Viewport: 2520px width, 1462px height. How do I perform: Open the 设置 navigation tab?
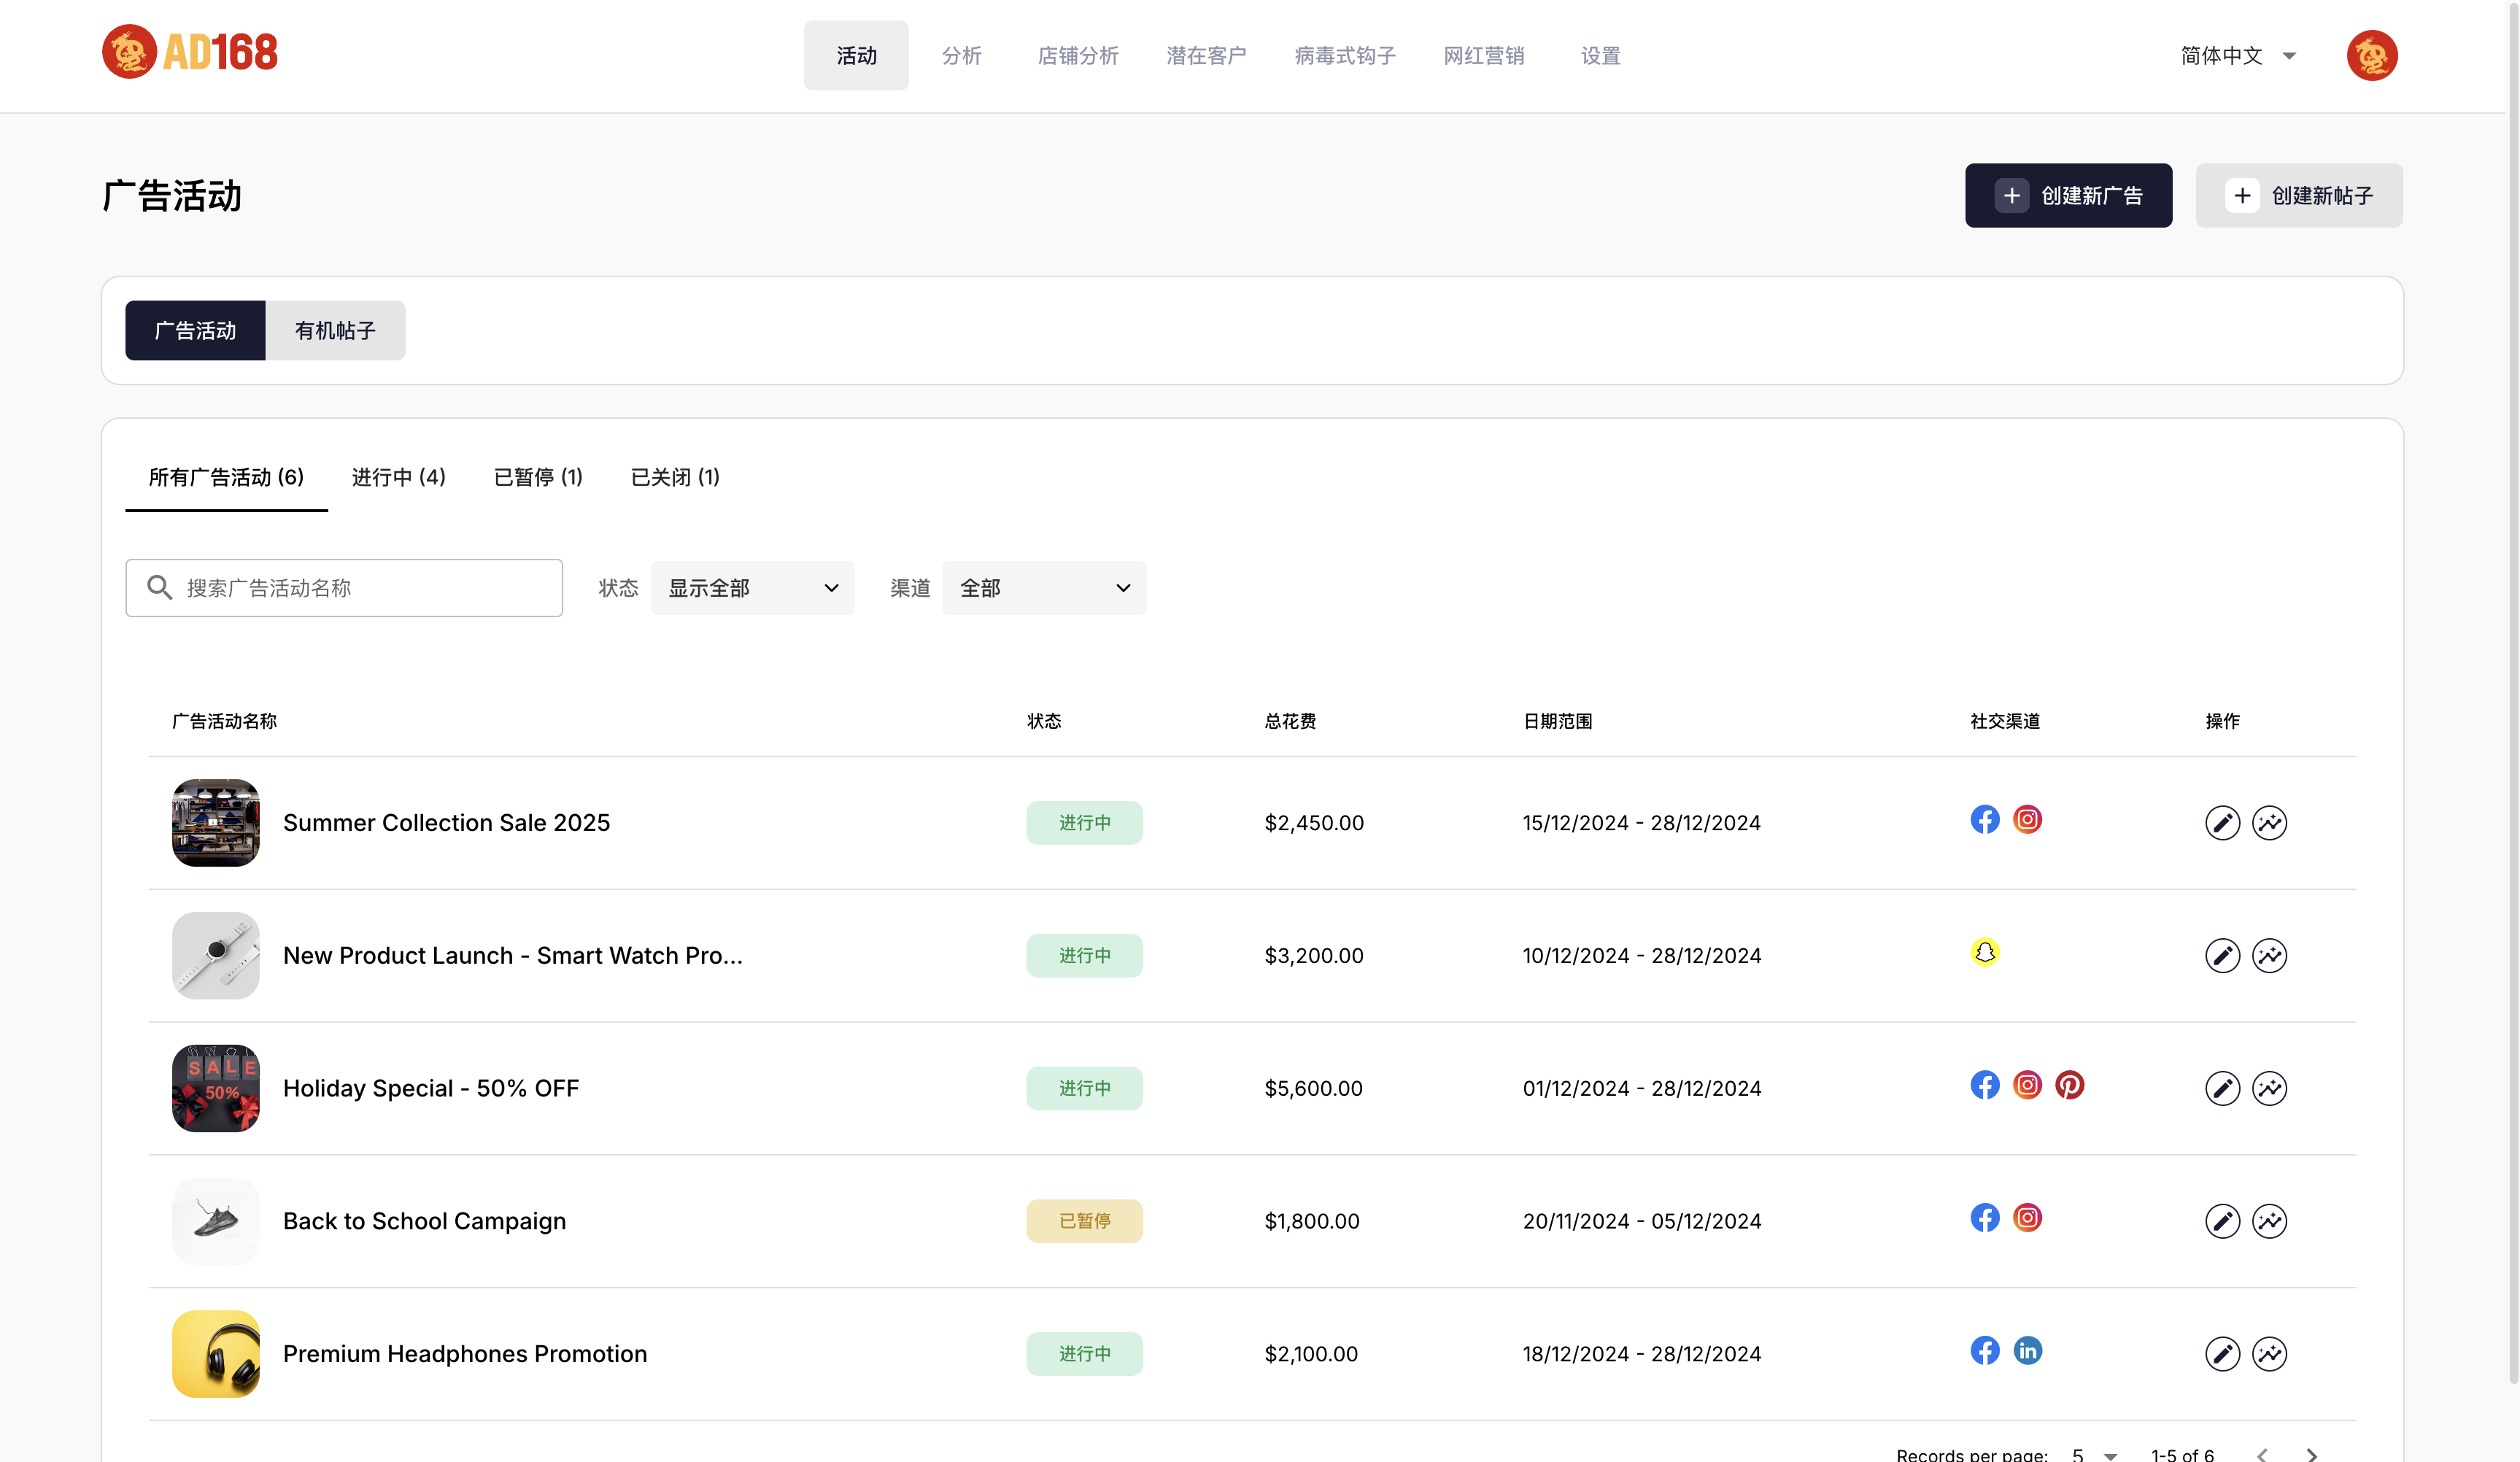(x=1600, y=56)
